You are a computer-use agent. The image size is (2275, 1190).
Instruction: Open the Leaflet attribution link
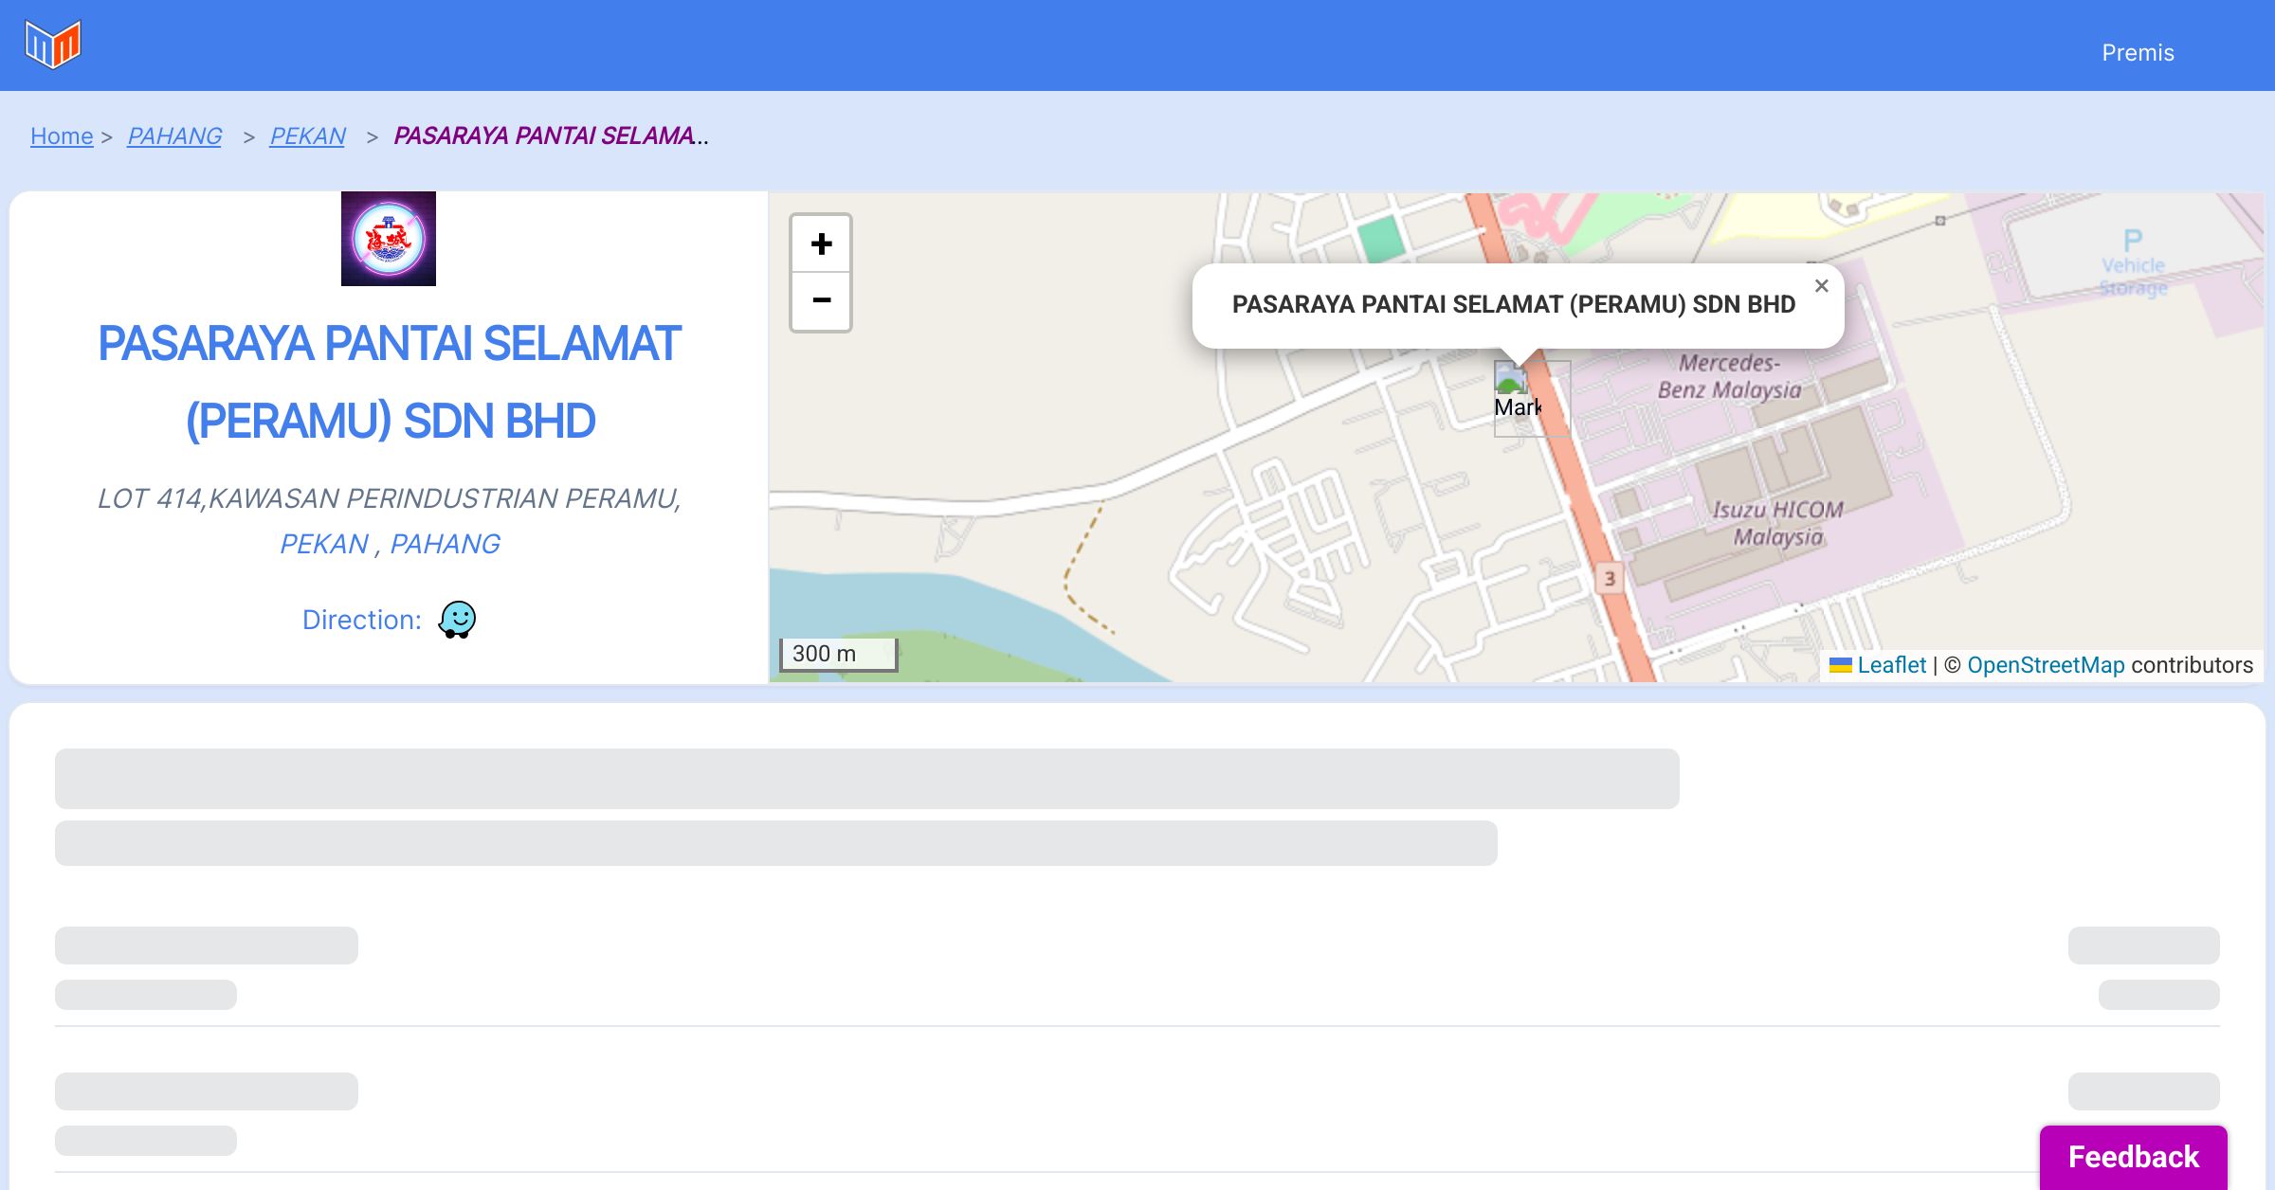(1891, 665)
